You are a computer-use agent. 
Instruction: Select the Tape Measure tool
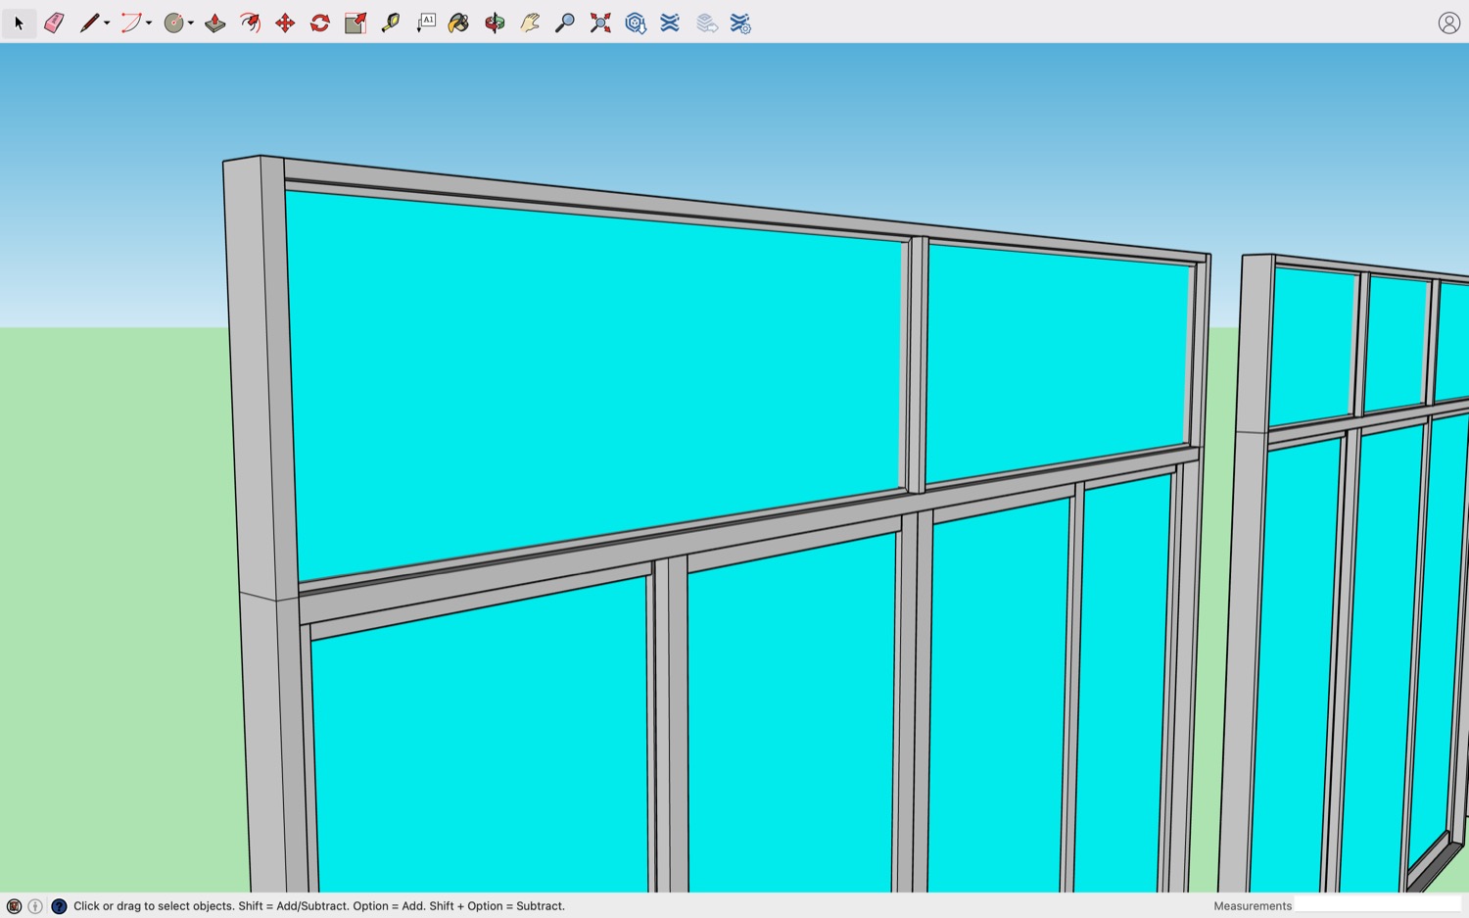[x=391, y=23]
